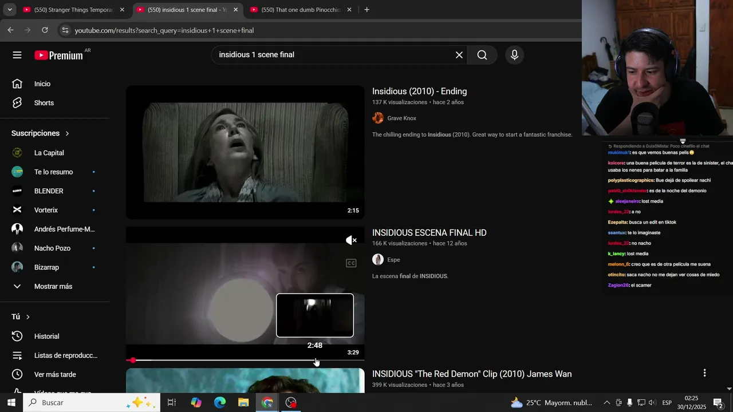Viewport: 733px width, 412px height.
Task: Open Task View on taskbar
Action: click(171, 403)
